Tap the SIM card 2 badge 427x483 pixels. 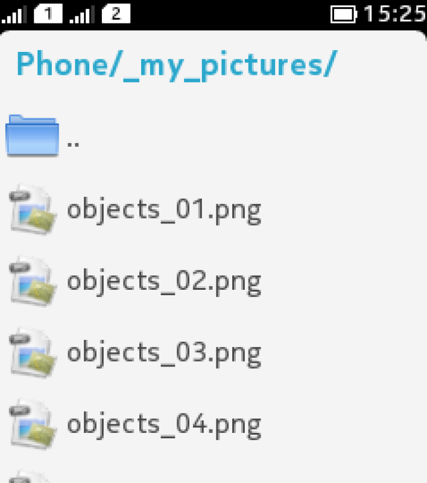[x=116, y=13]
